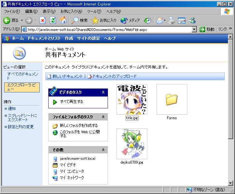Go to ホーム in site navigation
The width and height of the screenshot is (235, 194).
pos(18,38)
